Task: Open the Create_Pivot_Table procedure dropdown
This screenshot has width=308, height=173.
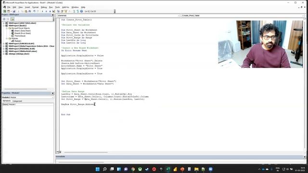Action: tap(243, 15)
